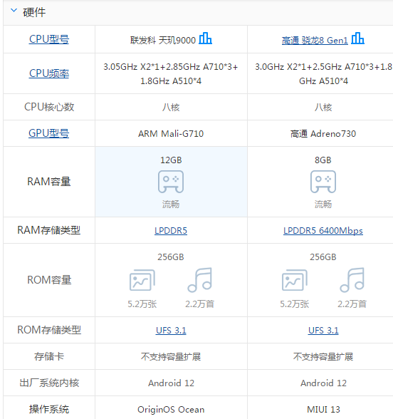Click music icon in second 256GB column
This screenshot has width=393, height=419.
point(352,280)
